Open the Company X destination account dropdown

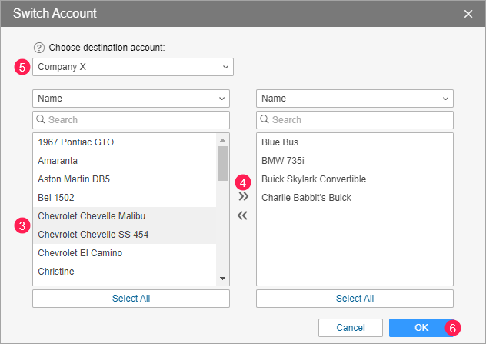[132, 67]
